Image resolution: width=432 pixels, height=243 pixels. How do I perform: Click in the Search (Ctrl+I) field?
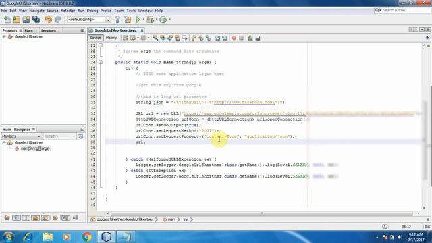point(406,10)
